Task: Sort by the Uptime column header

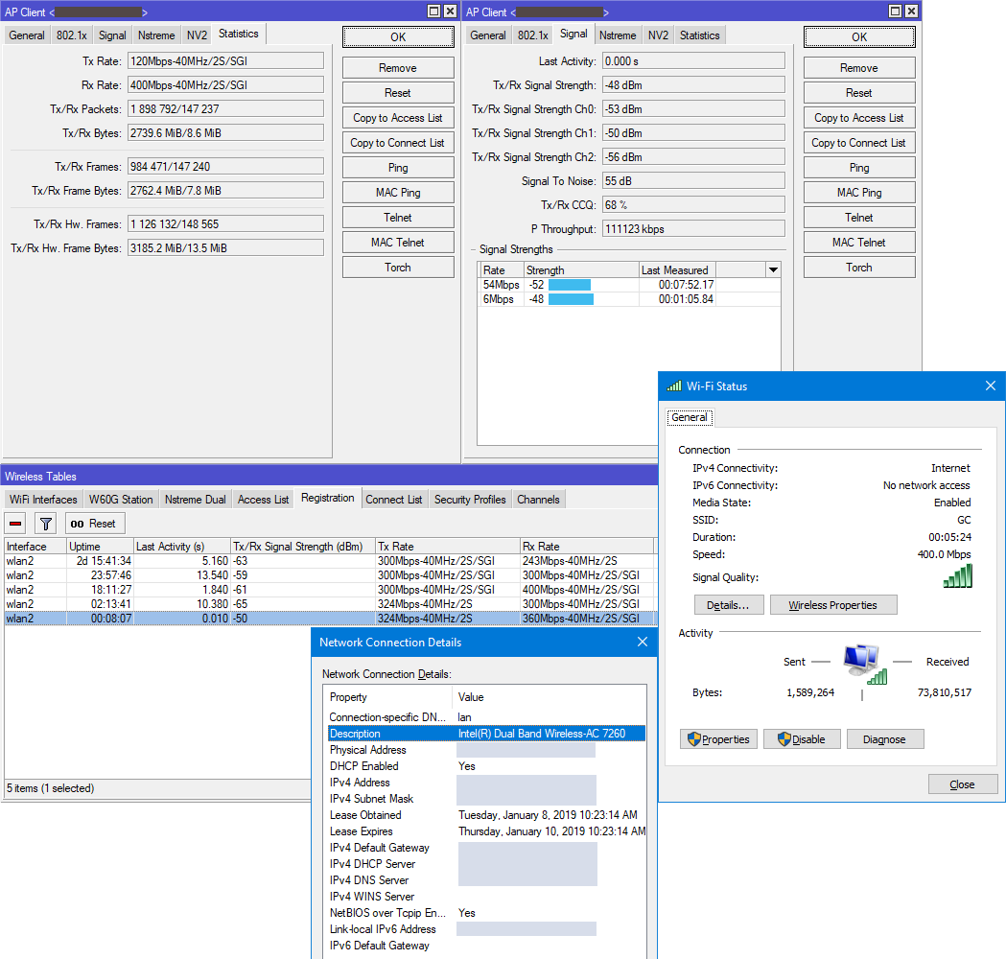Action: point(100,547)
